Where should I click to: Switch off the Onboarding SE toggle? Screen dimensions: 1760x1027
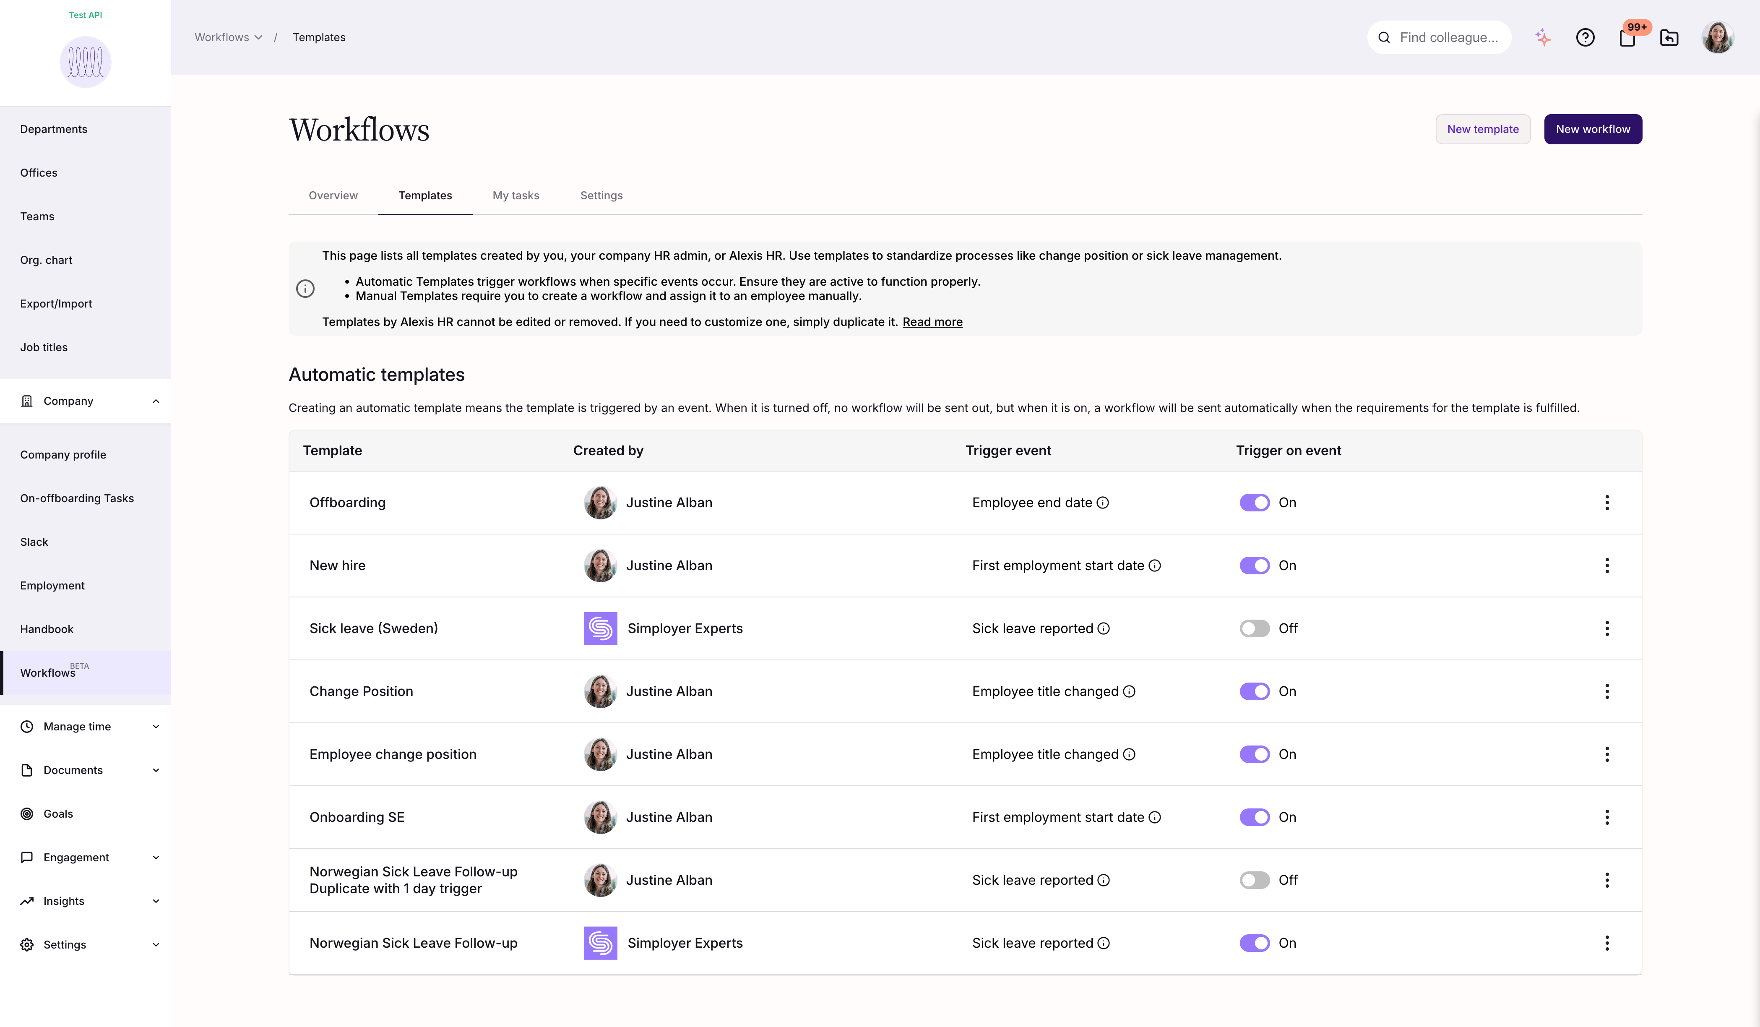click(1254, 817)
